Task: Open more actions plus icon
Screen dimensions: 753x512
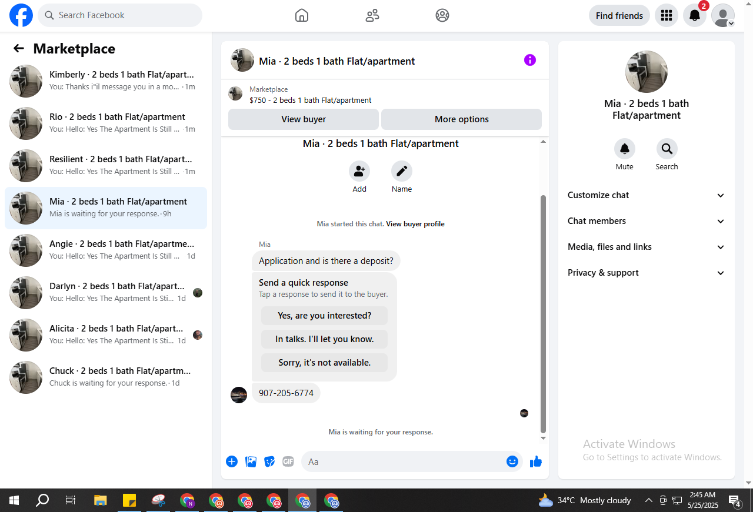Action: (232, 461)
